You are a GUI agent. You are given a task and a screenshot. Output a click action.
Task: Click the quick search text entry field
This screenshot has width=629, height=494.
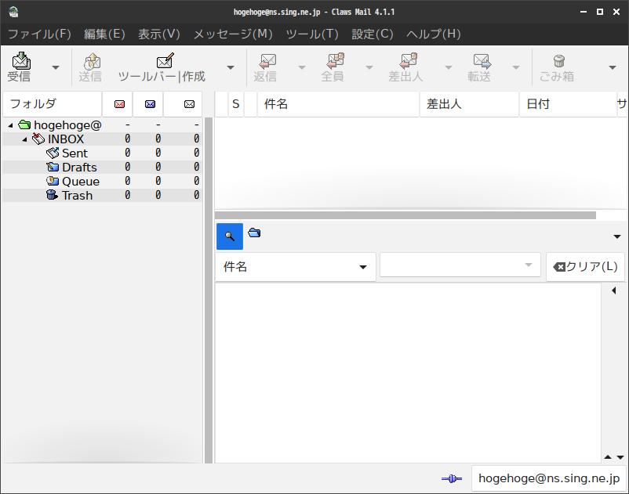(460, 265)
